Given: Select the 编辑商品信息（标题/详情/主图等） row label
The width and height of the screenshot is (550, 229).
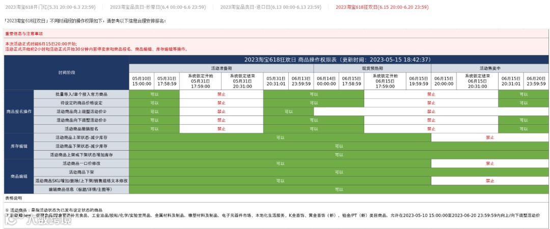Looking at the screenshot, I should pos(81,189).
